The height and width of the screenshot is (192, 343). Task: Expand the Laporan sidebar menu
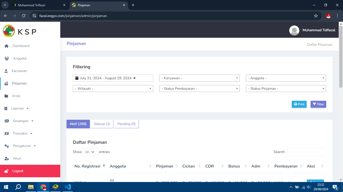tap(17, 108)
